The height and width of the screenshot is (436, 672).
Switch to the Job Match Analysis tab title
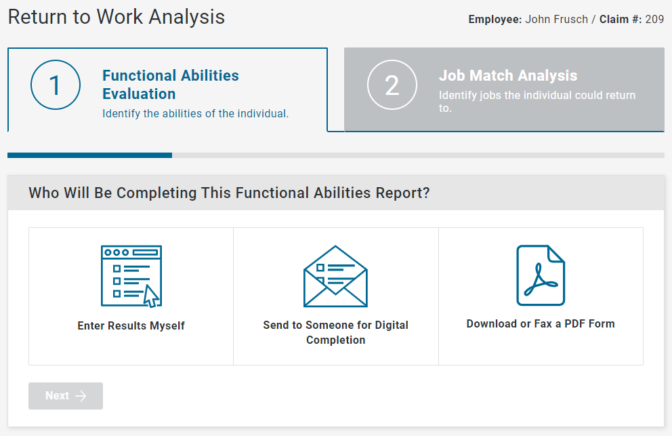(508, 76)
